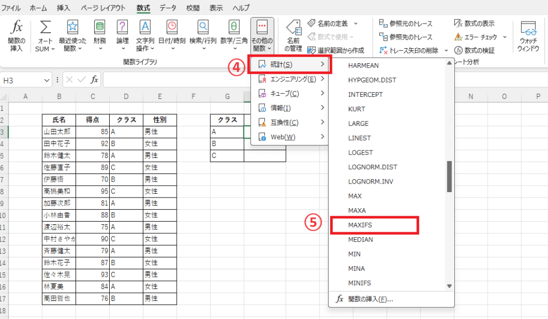Screen dimensions: 548x319
Task: Switch to ヘルプ tab
Action: click(241, 7)
